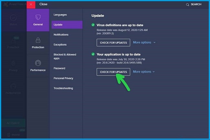The image size is (210, 140).
Task: Click dimmed Protection icon in background sidebar
Action: (x=13, y=41)
